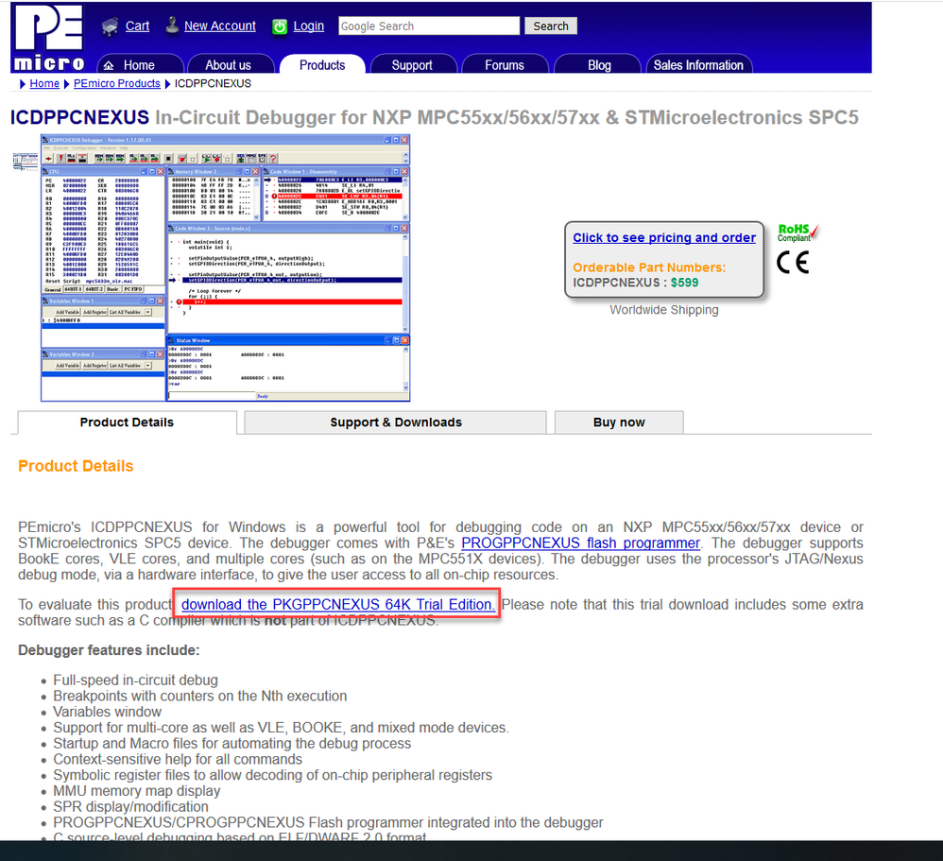
Task: Click the green Login power icon
Action: (x=280, y=26)
